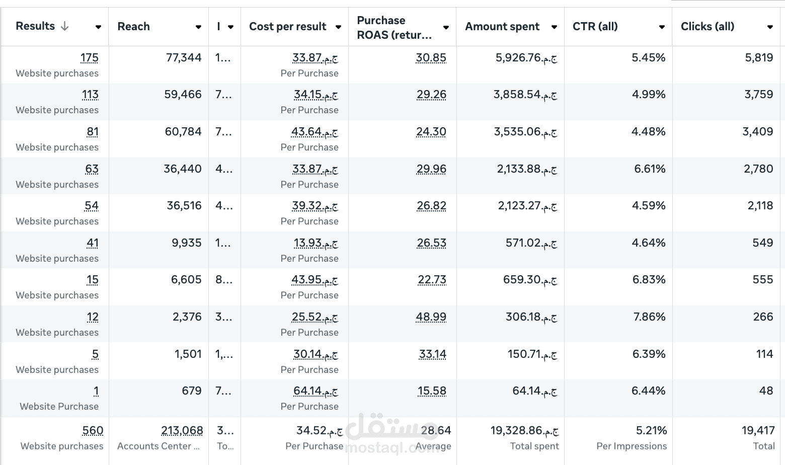Click the Cost per result header
The height and width of the screenshot is (465, 785).
pyautogui.click(x=288, y=27)
